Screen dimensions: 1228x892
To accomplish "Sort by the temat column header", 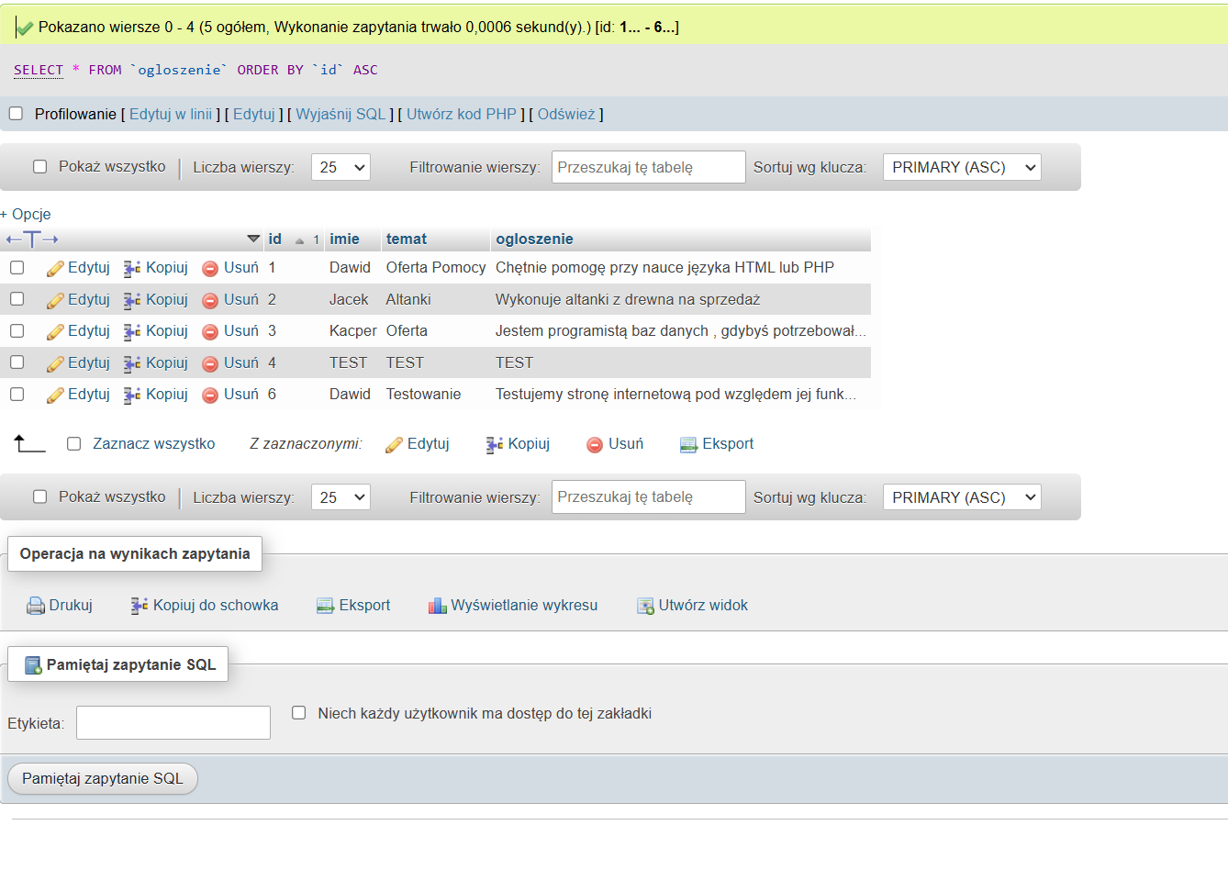I will (407, 240).
